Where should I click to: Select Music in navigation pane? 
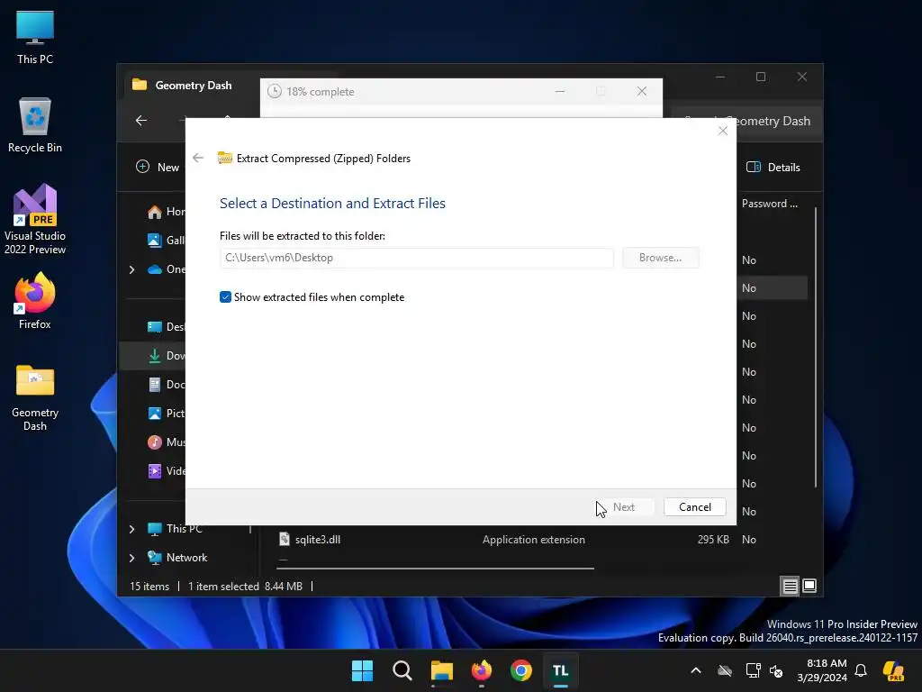point(167,442)
